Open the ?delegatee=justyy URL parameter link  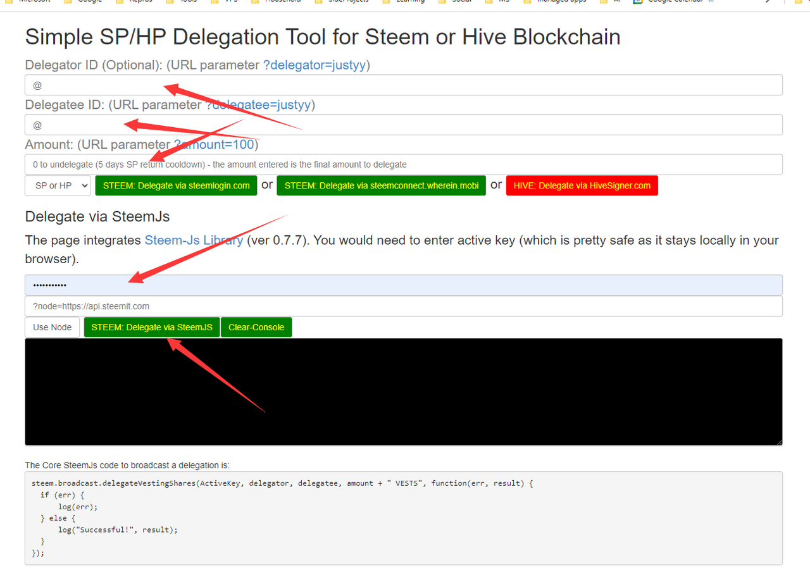[259, 104]
